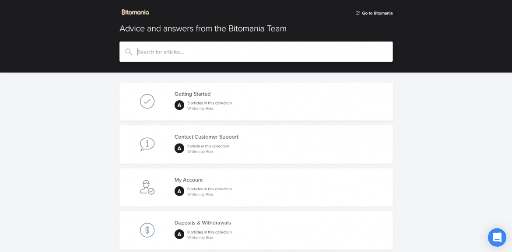Image resolution: width=512 pixels, height=252 pixels.
Task: Click the magnifying glass search icon
Action: [x=129, y=52]
